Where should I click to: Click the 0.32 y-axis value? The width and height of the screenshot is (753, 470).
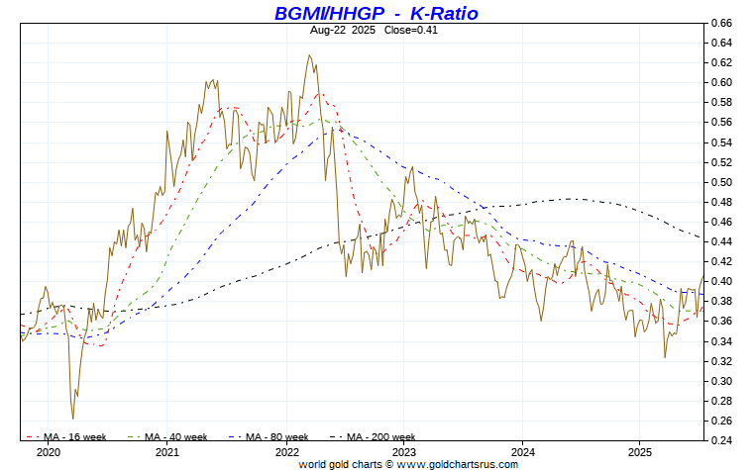721,361
